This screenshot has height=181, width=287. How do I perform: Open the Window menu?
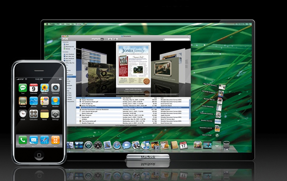point(78,24)
